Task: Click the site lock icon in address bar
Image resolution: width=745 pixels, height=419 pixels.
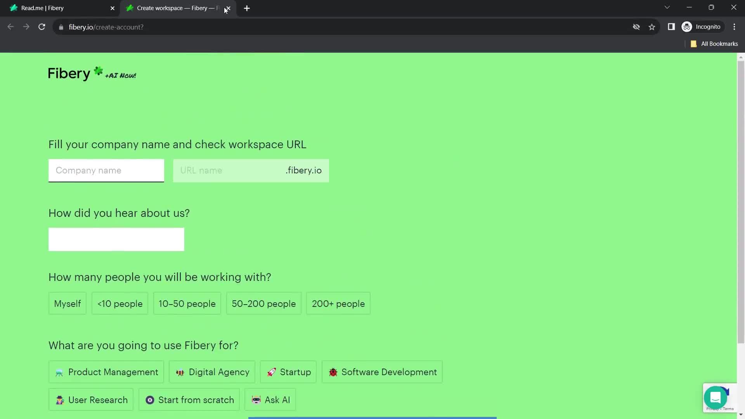Action: click(x=61, y=27)
